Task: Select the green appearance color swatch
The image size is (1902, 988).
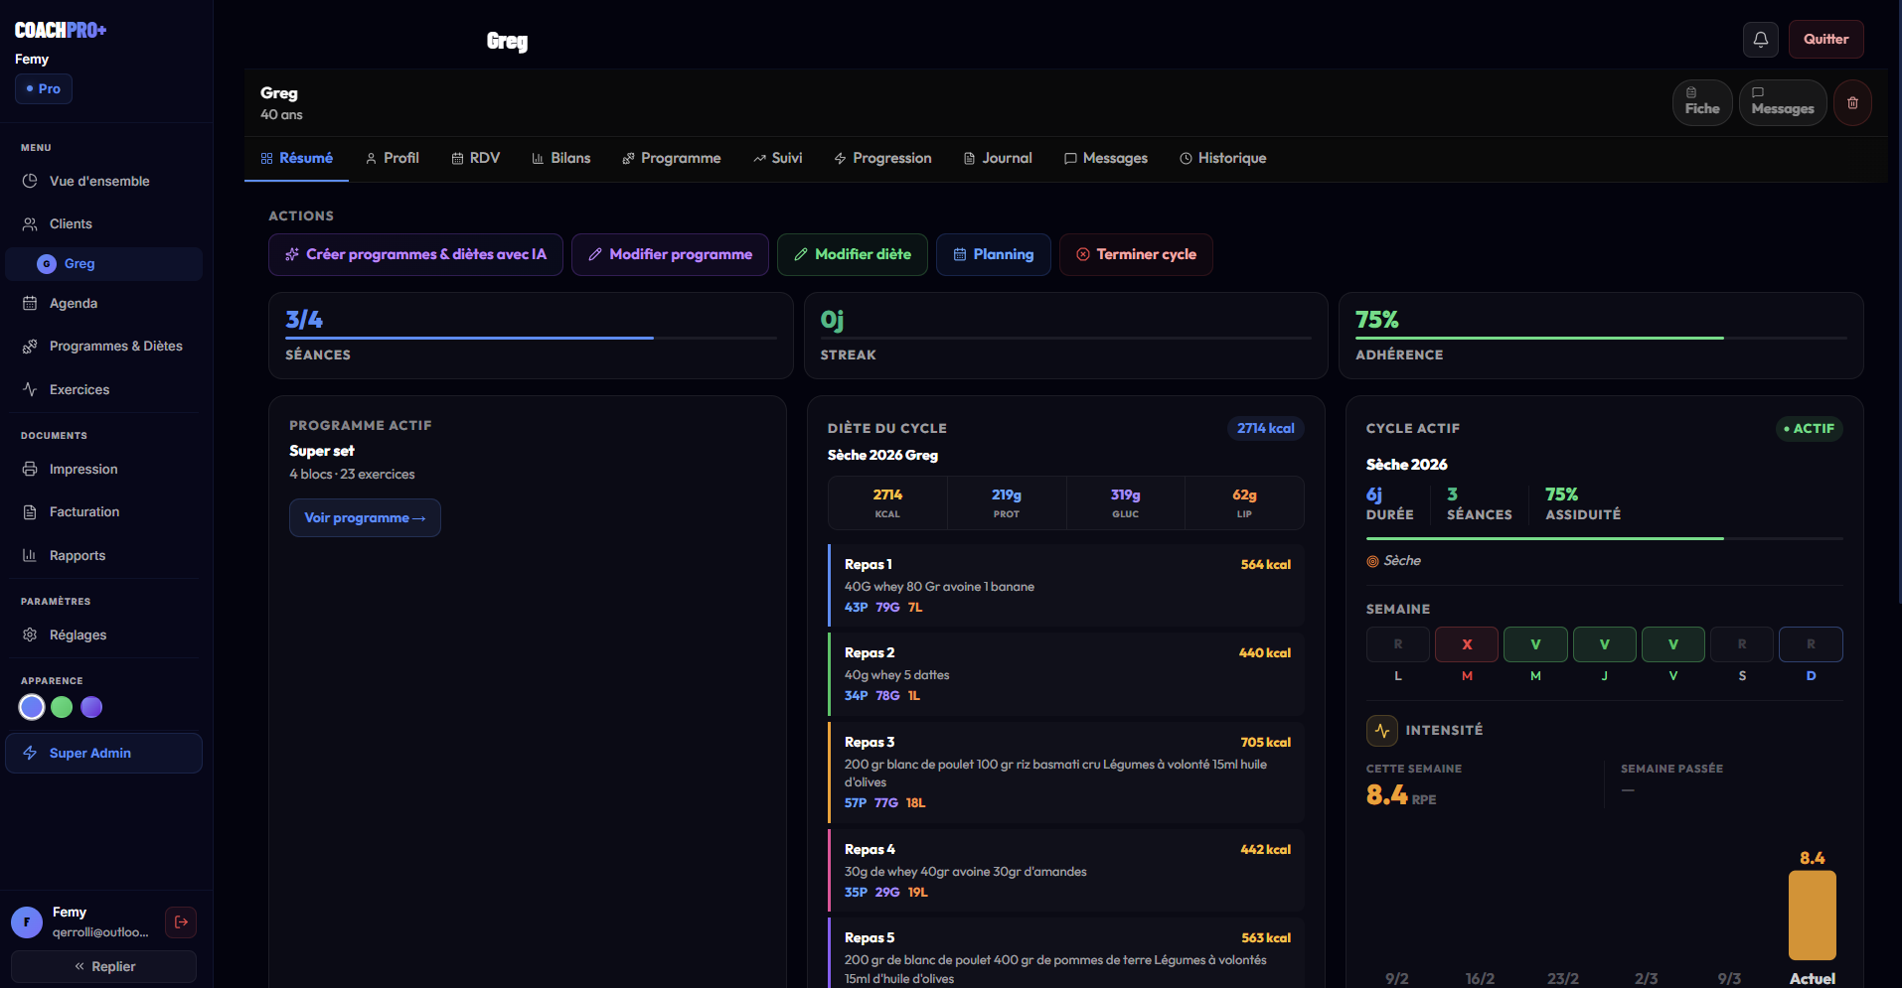Action: [x=62, y=708]
